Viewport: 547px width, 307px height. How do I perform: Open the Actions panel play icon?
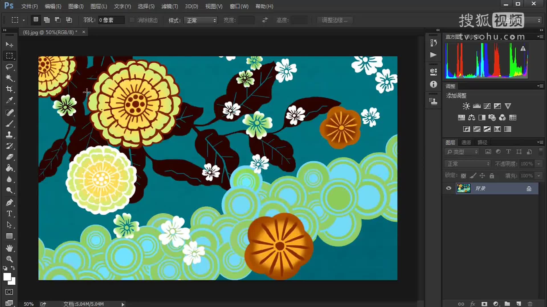point(433,55)
